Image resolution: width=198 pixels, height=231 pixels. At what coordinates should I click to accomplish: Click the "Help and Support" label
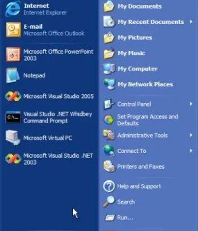(x=139, y=186)
